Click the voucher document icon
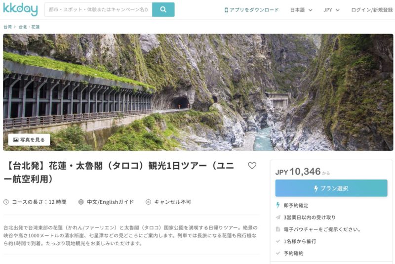Screen dimensions: 395x264 coord(278,229)
